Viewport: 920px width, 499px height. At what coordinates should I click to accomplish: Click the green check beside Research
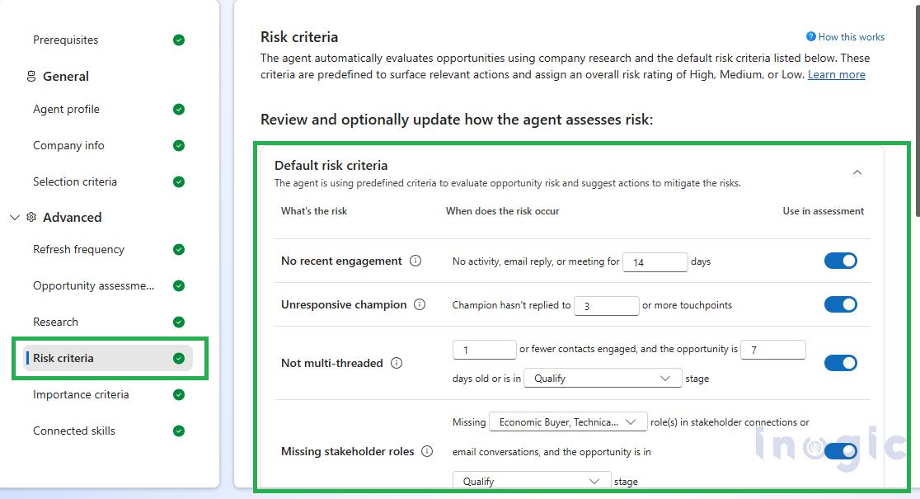pyautogui.click(x=179, y=322)
